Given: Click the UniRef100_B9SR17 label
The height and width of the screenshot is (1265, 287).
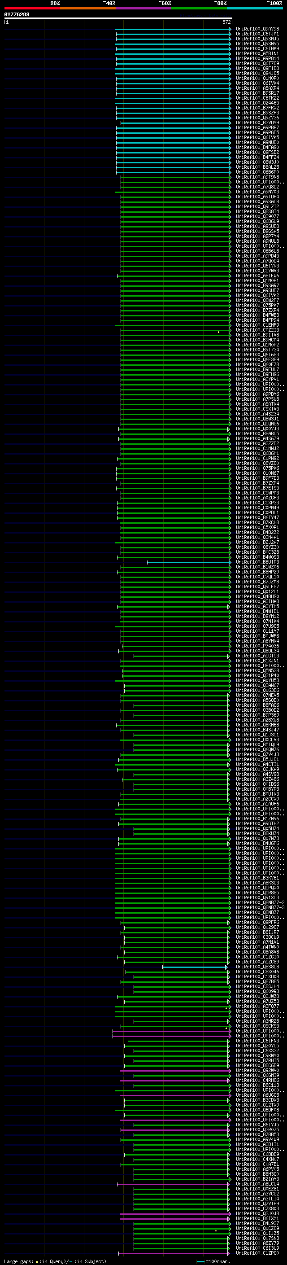Looking at the screenshot, I should [257, 93].
